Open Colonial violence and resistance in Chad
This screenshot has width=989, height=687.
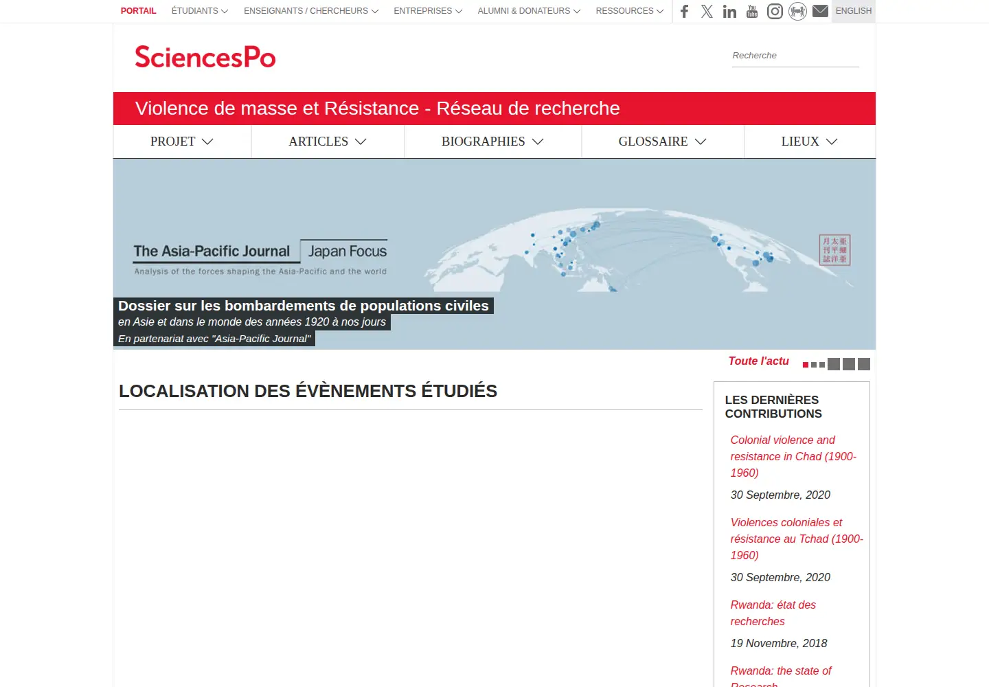[x=793, y=456]
